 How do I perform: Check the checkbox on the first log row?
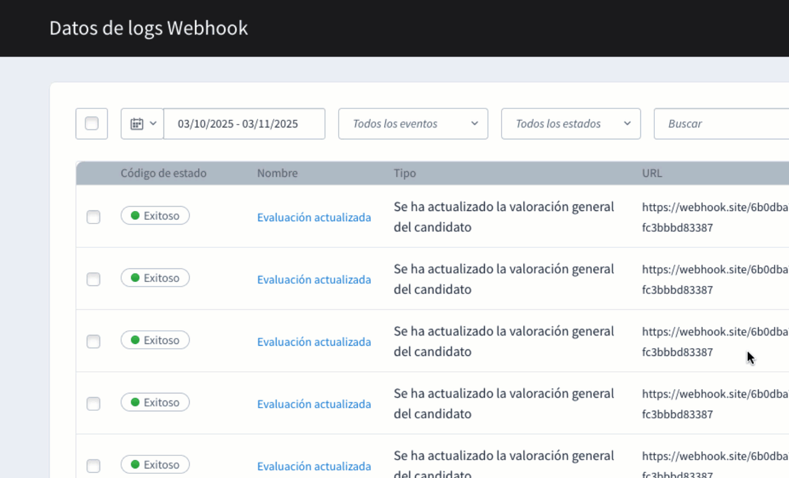coord(93,217)
